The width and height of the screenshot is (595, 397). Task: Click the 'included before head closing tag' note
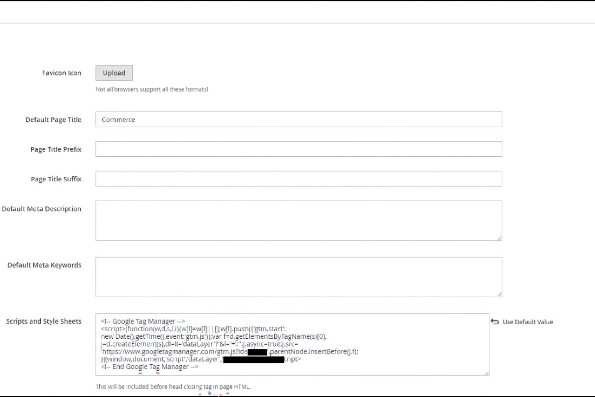pyautogui.click(x=173, y=387)
